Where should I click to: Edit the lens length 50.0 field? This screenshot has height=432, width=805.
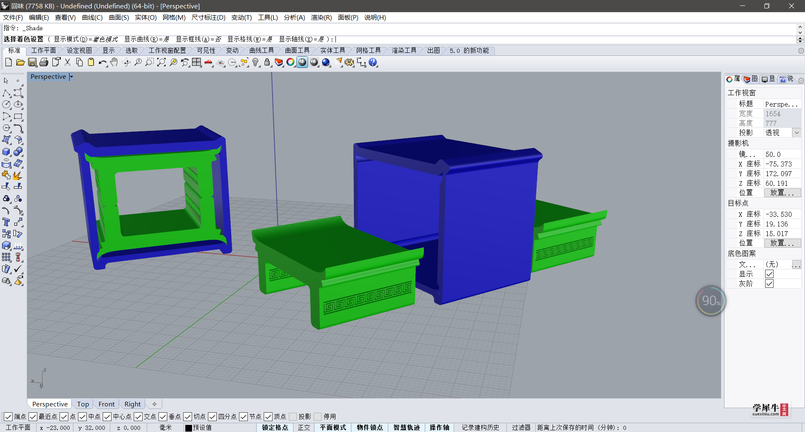782,154
